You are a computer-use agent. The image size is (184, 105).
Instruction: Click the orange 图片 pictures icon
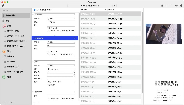pyautogui.click(x=4, y=51)
